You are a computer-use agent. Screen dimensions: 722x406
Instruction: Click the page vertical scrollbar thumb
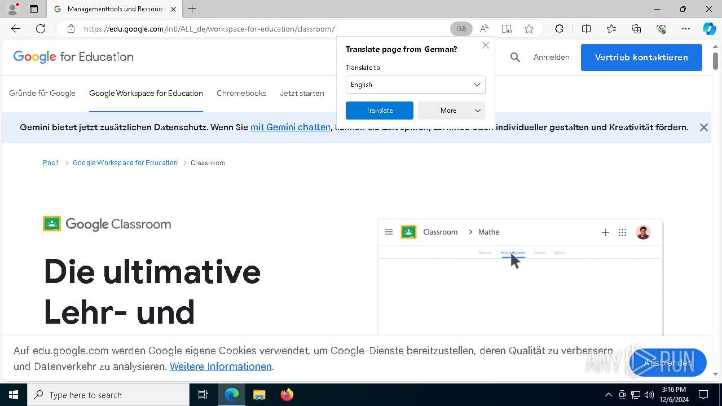[x=715, y=60]
